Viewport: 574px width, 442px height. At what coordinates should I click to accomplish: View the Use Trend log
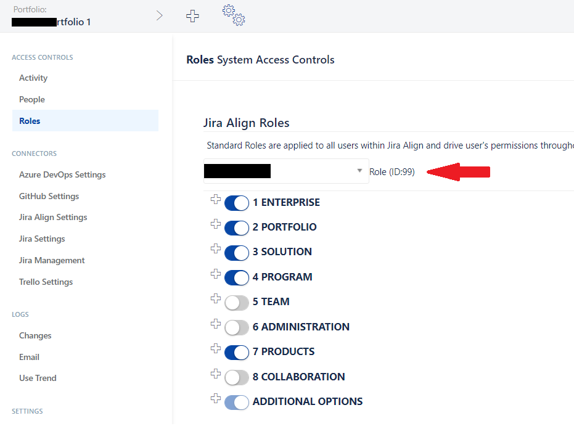[x=38, y=379]
